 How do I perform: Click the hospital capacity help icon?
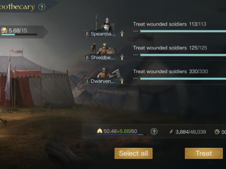coord(154,131)
